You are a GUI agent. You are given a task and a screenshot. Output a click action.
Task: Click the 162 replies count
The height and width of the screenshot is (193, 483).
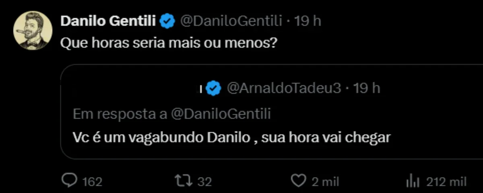92,182
